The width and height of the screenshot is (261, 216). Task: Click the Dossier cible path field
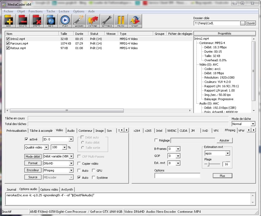[217, 23]
